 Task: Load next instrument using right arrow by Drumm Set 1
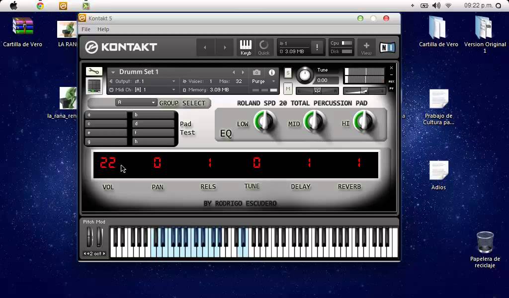[243, 72]
